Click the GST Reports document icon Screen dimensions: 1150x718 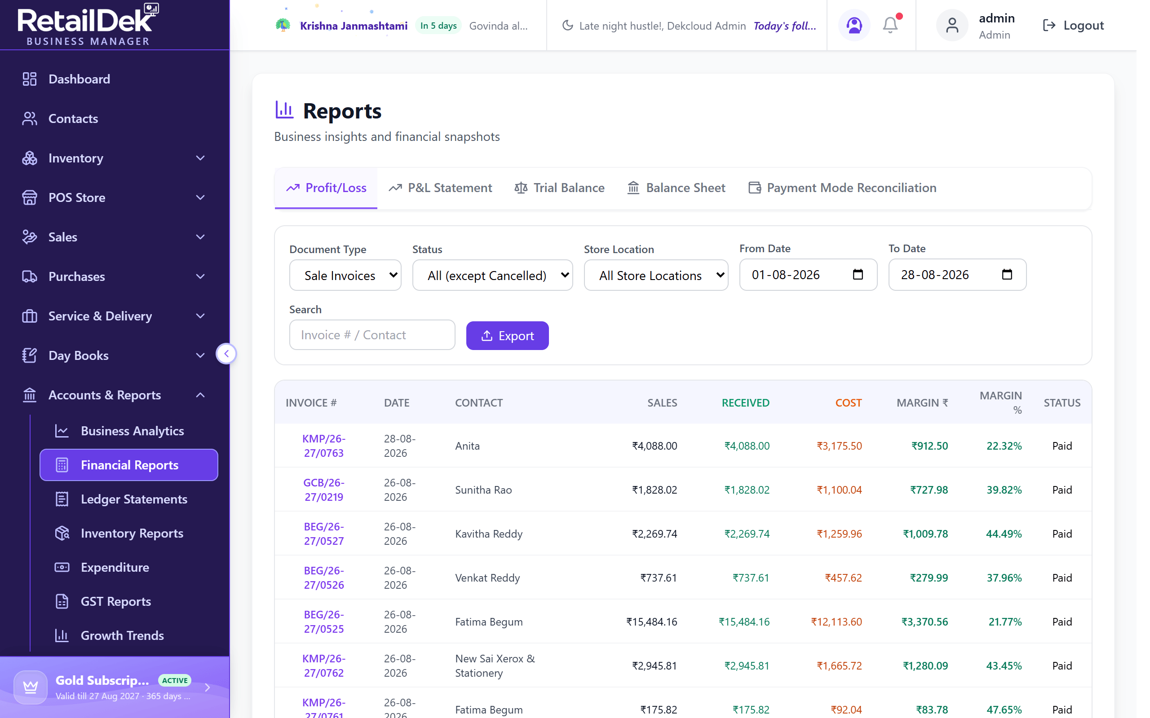click(x=62, y=602)
